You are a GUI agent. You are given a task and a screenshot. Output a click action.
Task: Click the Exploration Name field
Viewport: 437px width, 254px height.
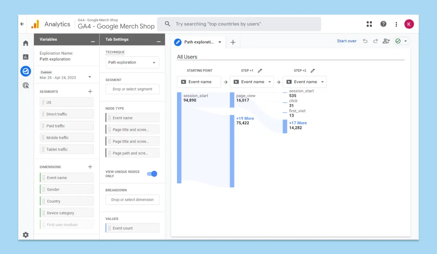tap(55, 59)
